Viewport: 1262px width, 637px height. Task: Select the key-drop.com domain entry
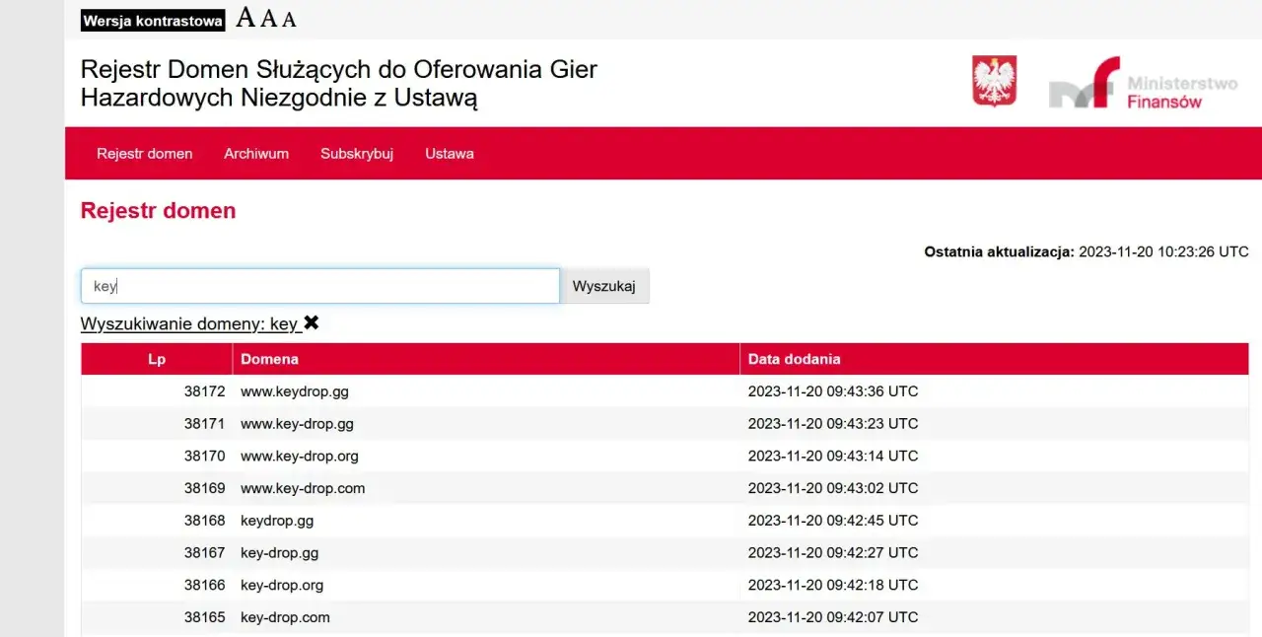[285, 617]
